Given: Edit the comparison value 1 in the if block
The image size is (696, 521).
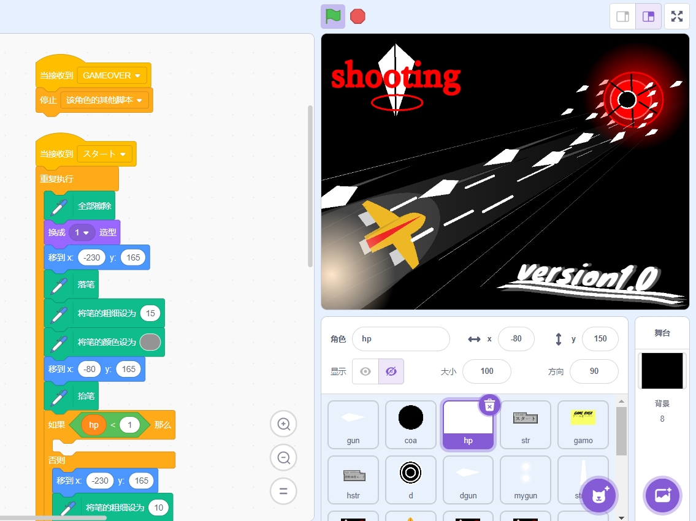Looking at the screenshot, I should click(x=129, y=425).
